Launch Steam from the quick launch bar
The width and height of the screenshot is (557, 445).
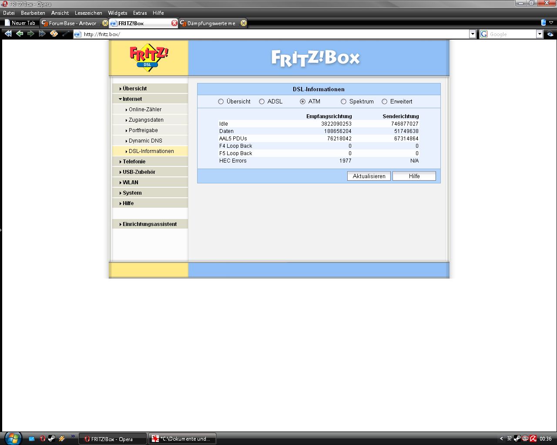(51, 439)
